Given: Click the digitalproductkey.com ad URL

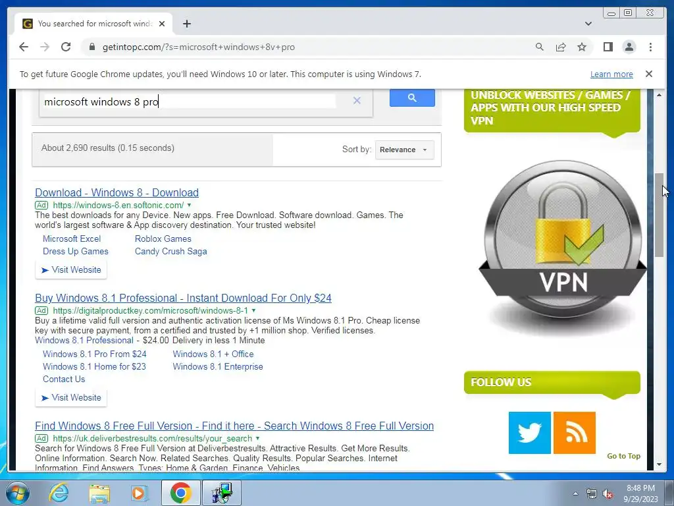Looking at the screenshot, I should click(x=151, y=311).
